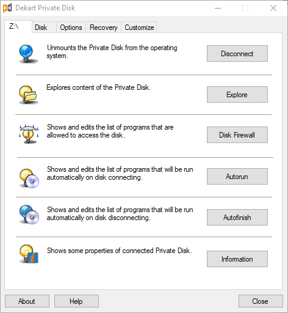Unmount the disk with Disconnect button
This screenshot has height=313, width=288.
pyautogui.click(x=237, y=54)
